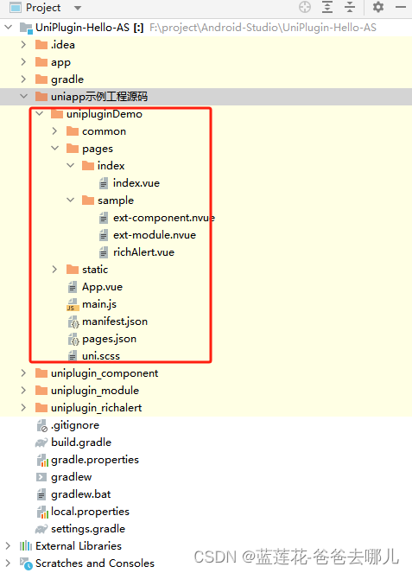Collapse the uniapp示例工程源码 folder
412x573 pixels.
point(23,96)
